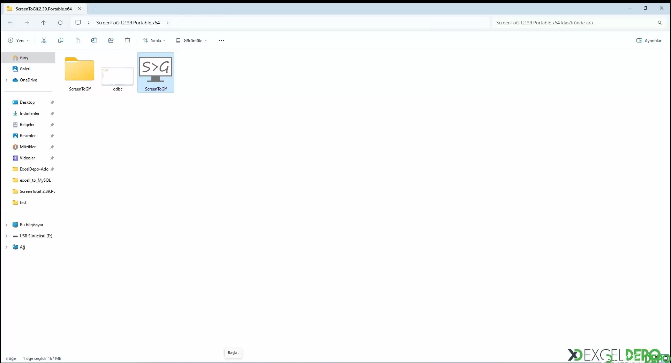Add a new tab with plus button

95,9
